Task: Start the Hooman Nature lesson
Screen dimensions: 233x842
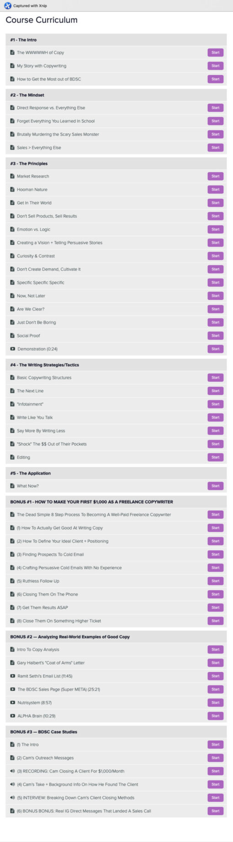Action: [215, 189]
